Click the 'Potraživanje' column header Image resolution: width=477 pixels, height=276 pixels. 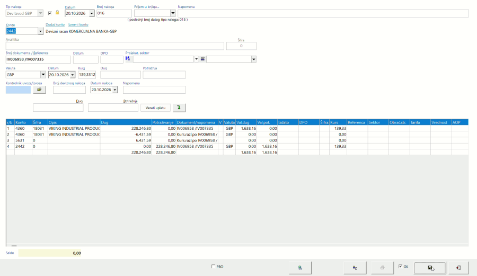(164, 122)
